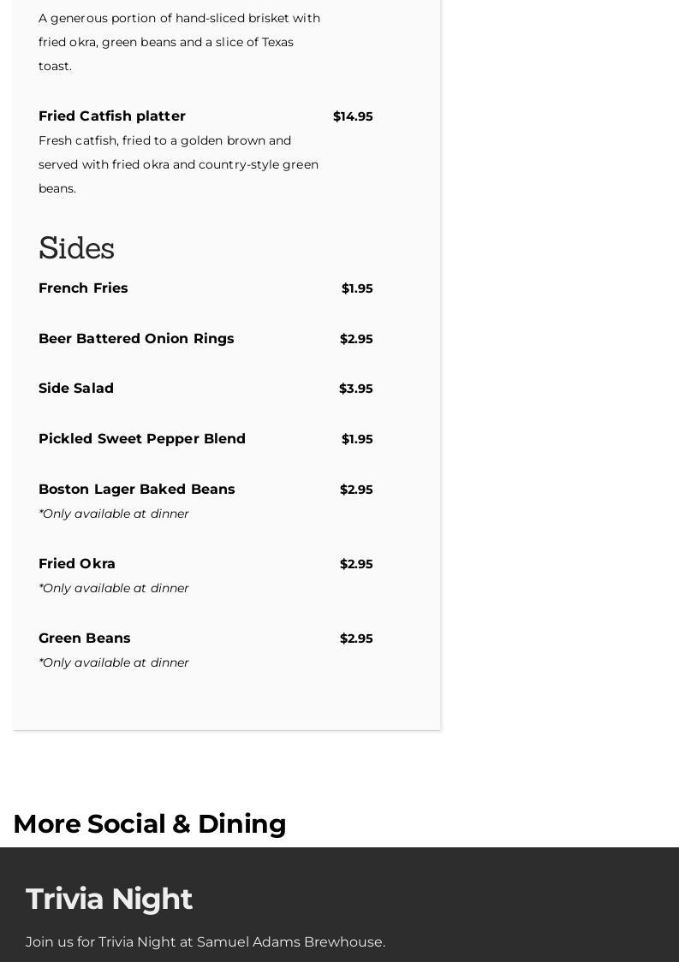This screenshot has height=962, width=679.
Task: Click the $3.95 Side Salad price
Action: [x=356, y=389]
